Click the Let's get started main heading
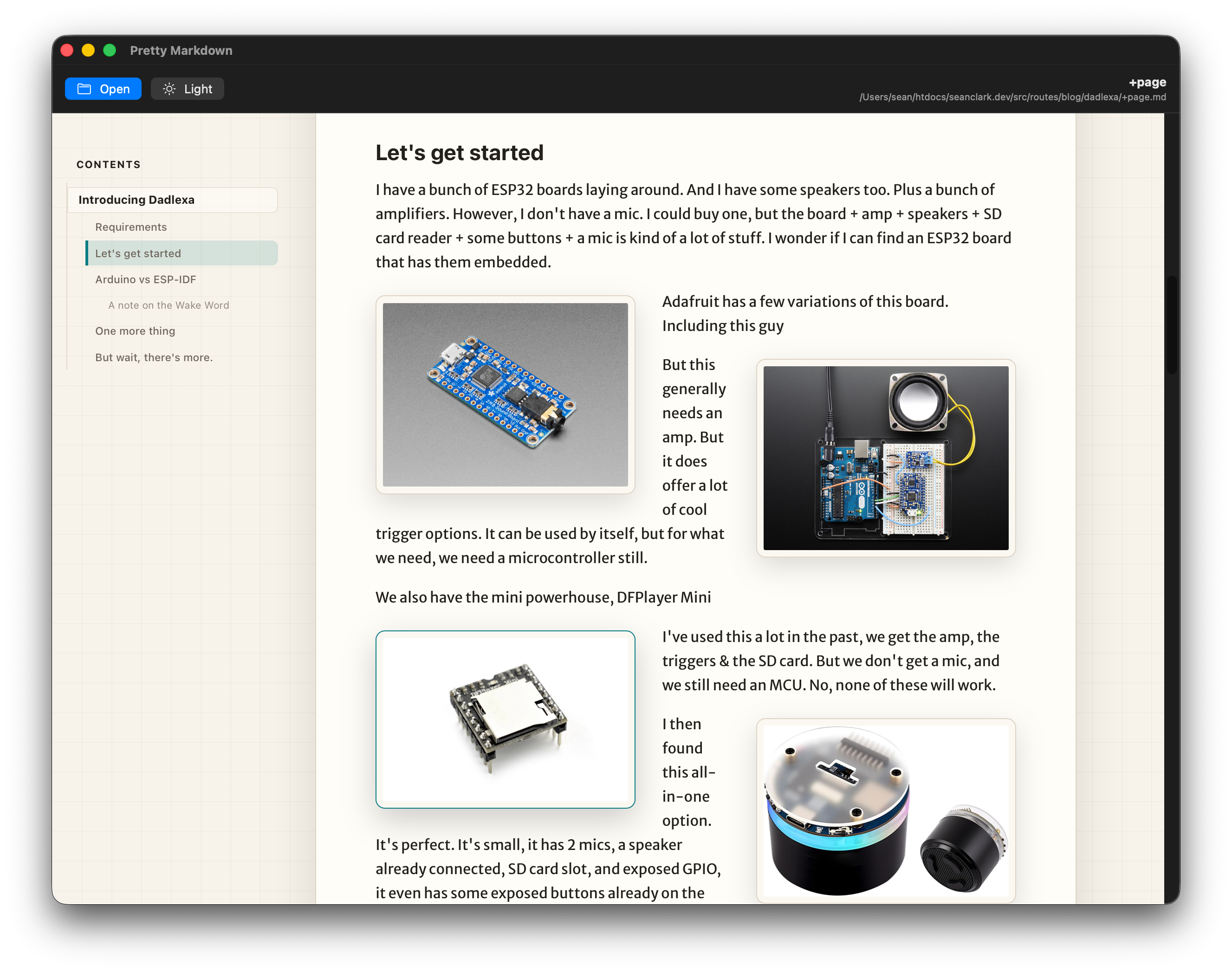The image size is (1232, 973). (x=460, y=153)
